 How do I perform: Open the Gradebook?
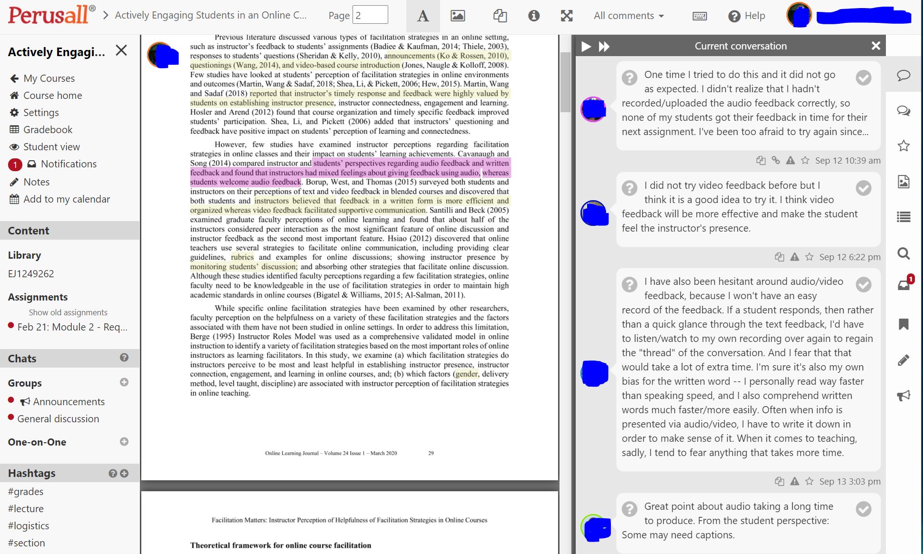coord(47,129)
